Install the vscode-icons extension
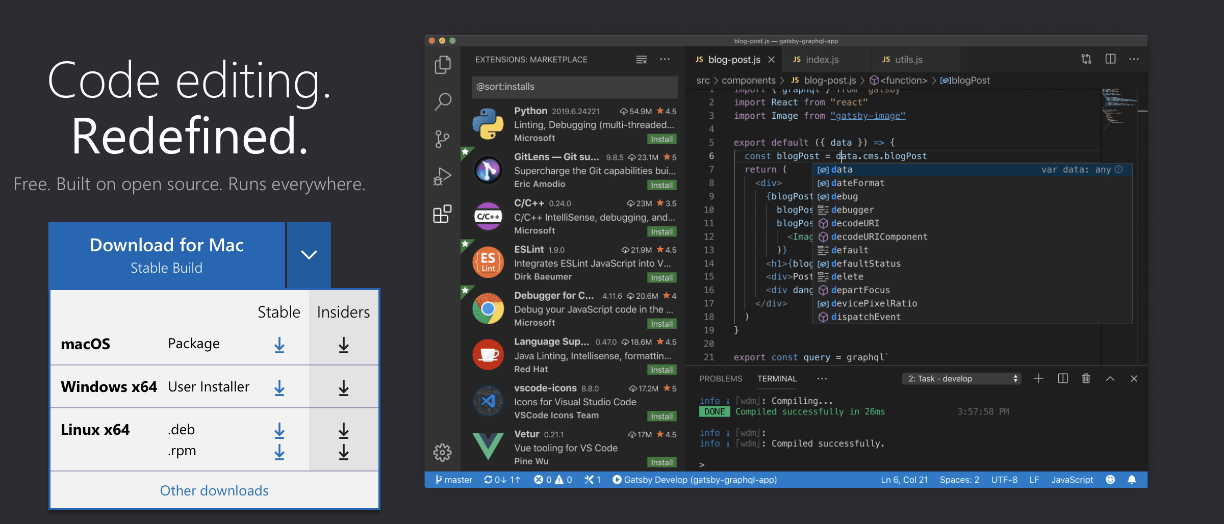This screenshot has height=524, width=1224. tap(661, 416)
